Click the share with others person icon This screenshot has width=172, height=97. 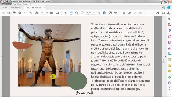169,13
